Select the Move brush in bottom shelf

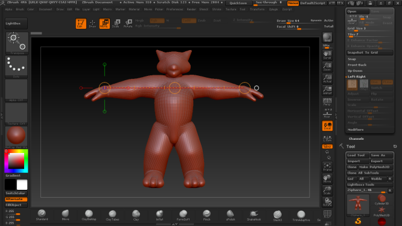click(65, 215)
